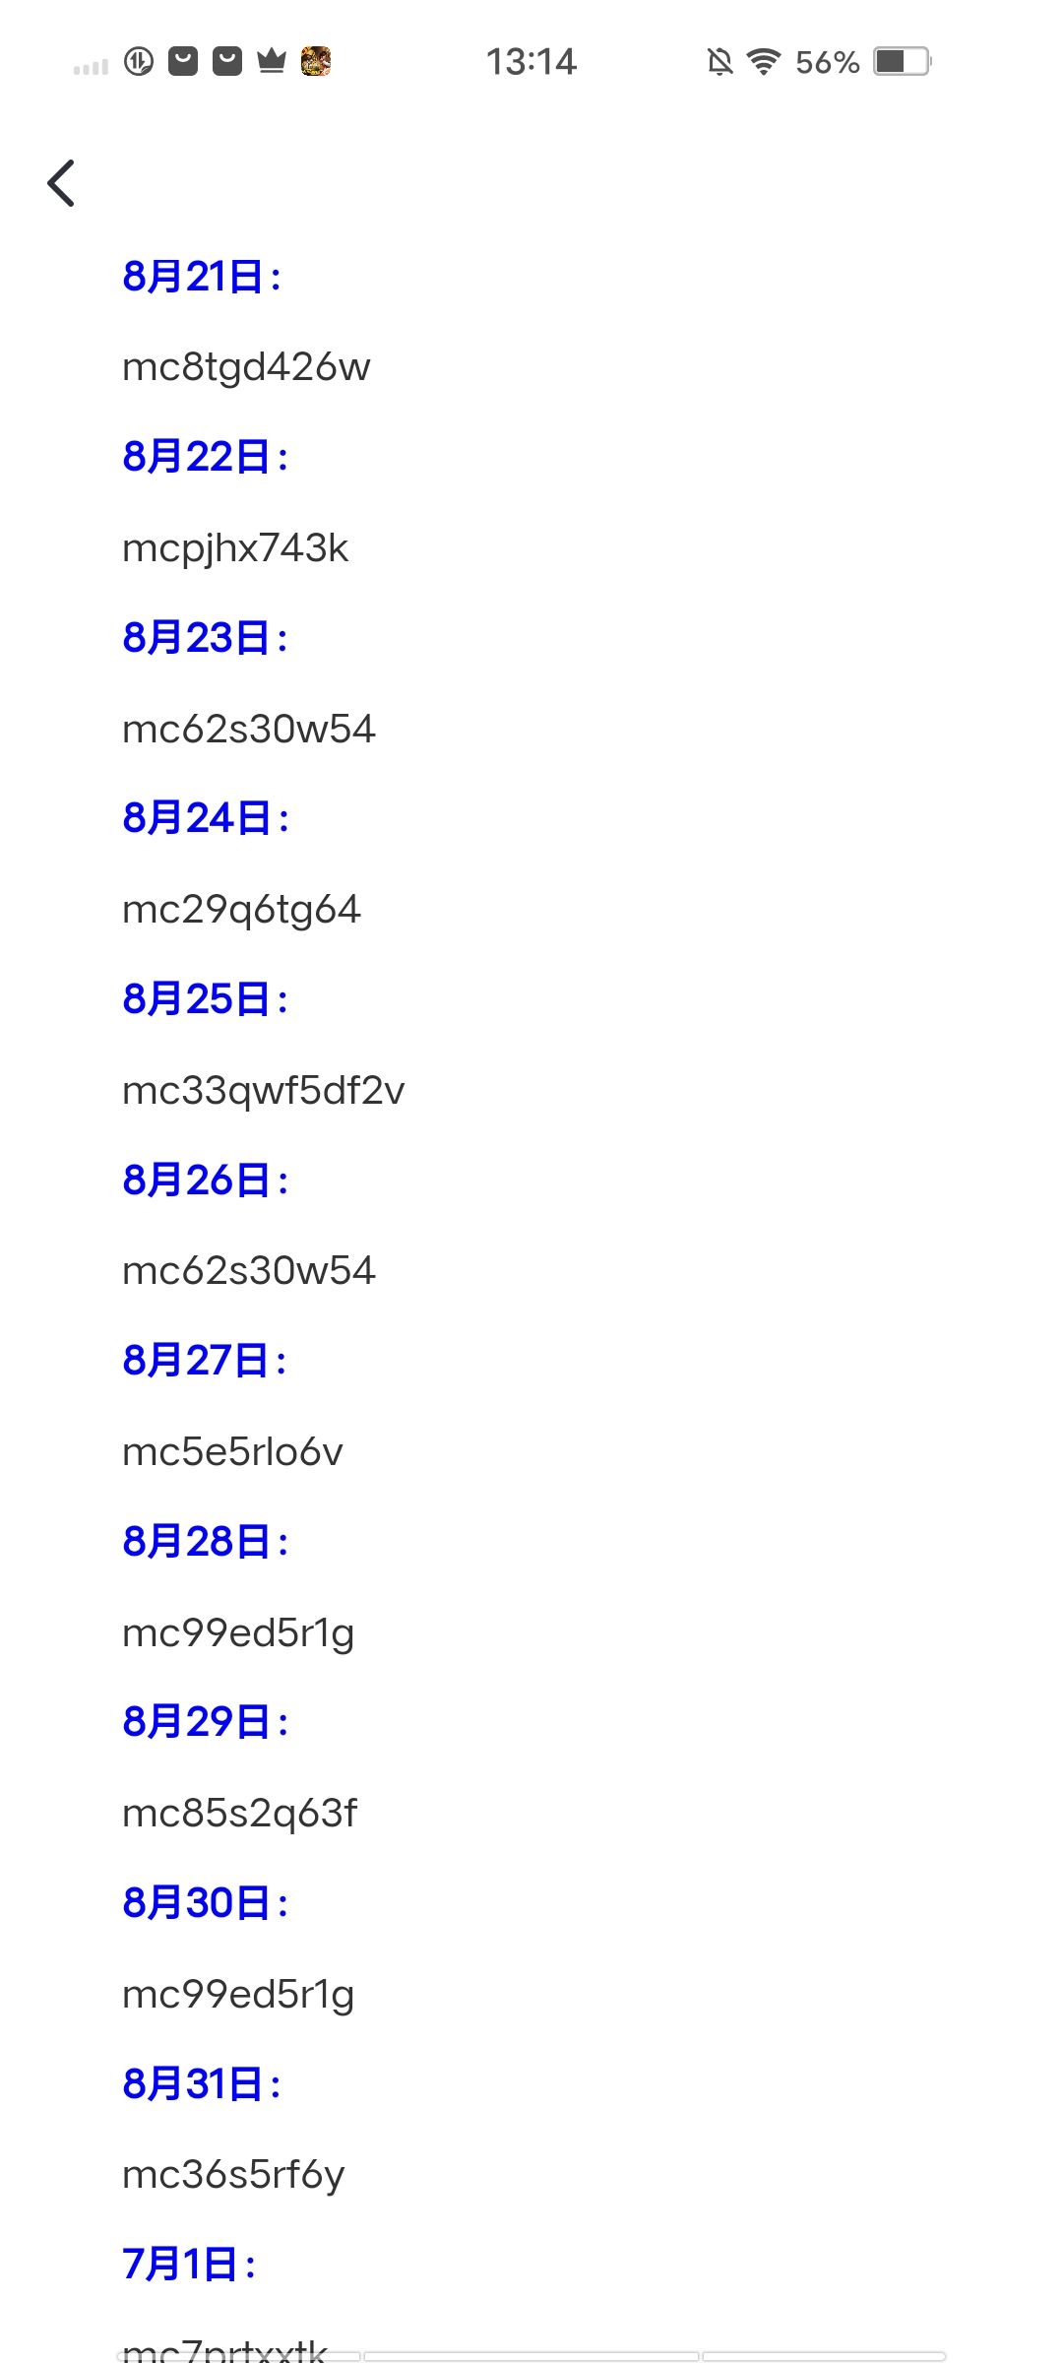Viewport: 1063px width, 2363px height.
Task: Select the code mc8tgd426w
Action: point(246,367)
